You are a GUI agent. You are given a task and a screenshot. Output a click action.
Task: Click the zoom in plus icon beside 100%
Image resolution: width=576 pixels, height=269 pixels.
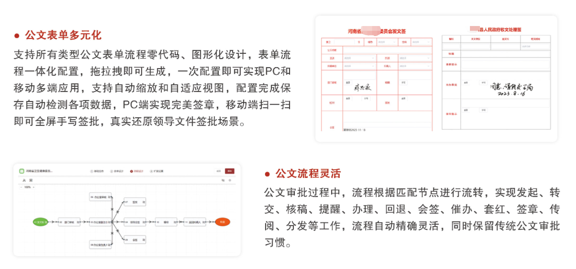click(33, 187)
